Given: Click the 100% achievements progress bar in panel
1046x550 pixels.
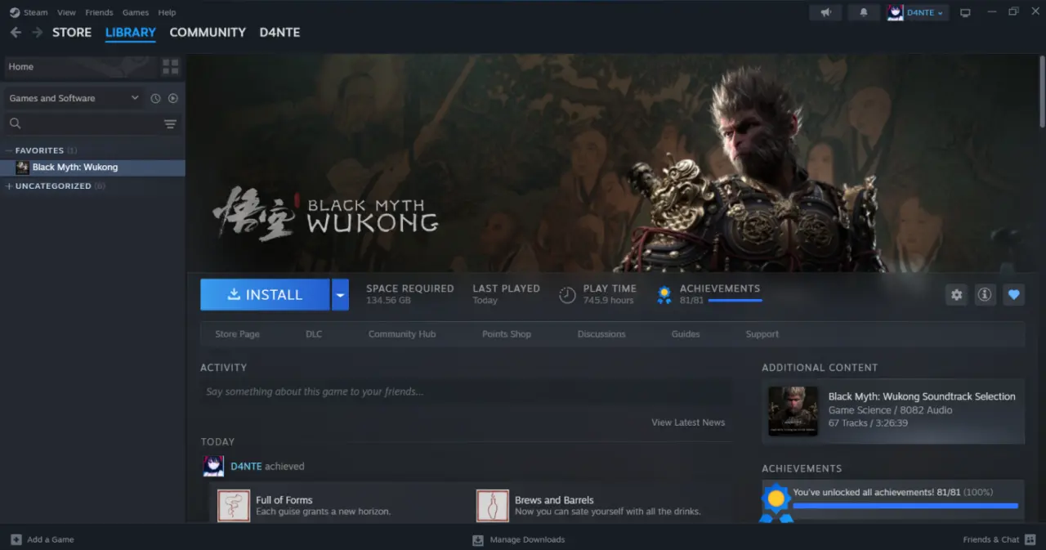Looking at the screenshot, I should click(x=905, y=506).
